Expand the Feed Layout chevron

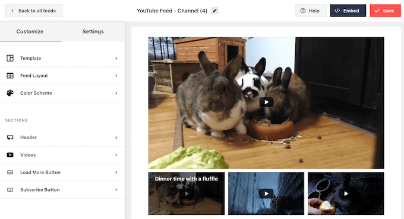(x=116, y=76)
